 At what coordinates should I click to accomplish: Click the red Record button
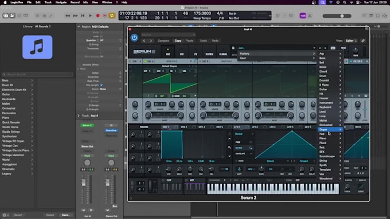pos(97,15)
